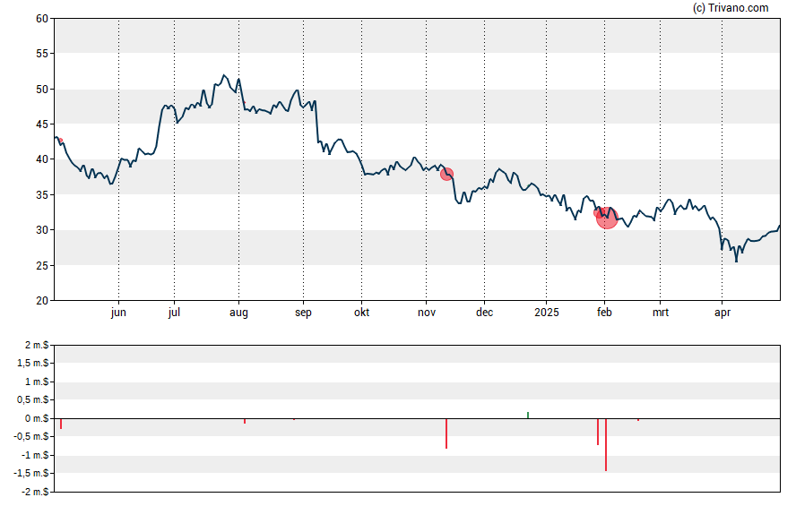Screen dimensions: 796x506
Task: Click the '50' price axis label
Action: (x=42, y=90)
